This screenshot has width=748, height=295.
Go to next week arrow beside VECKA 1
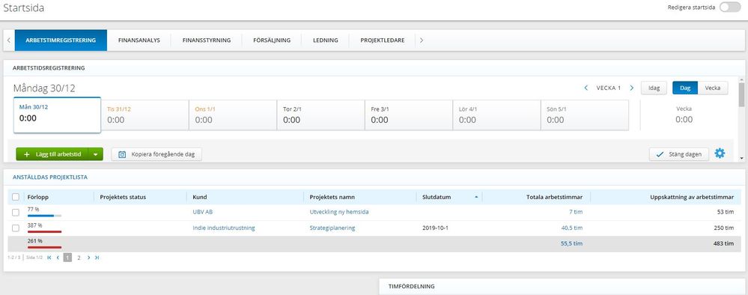pyautogui.click(x=632, y=88)
